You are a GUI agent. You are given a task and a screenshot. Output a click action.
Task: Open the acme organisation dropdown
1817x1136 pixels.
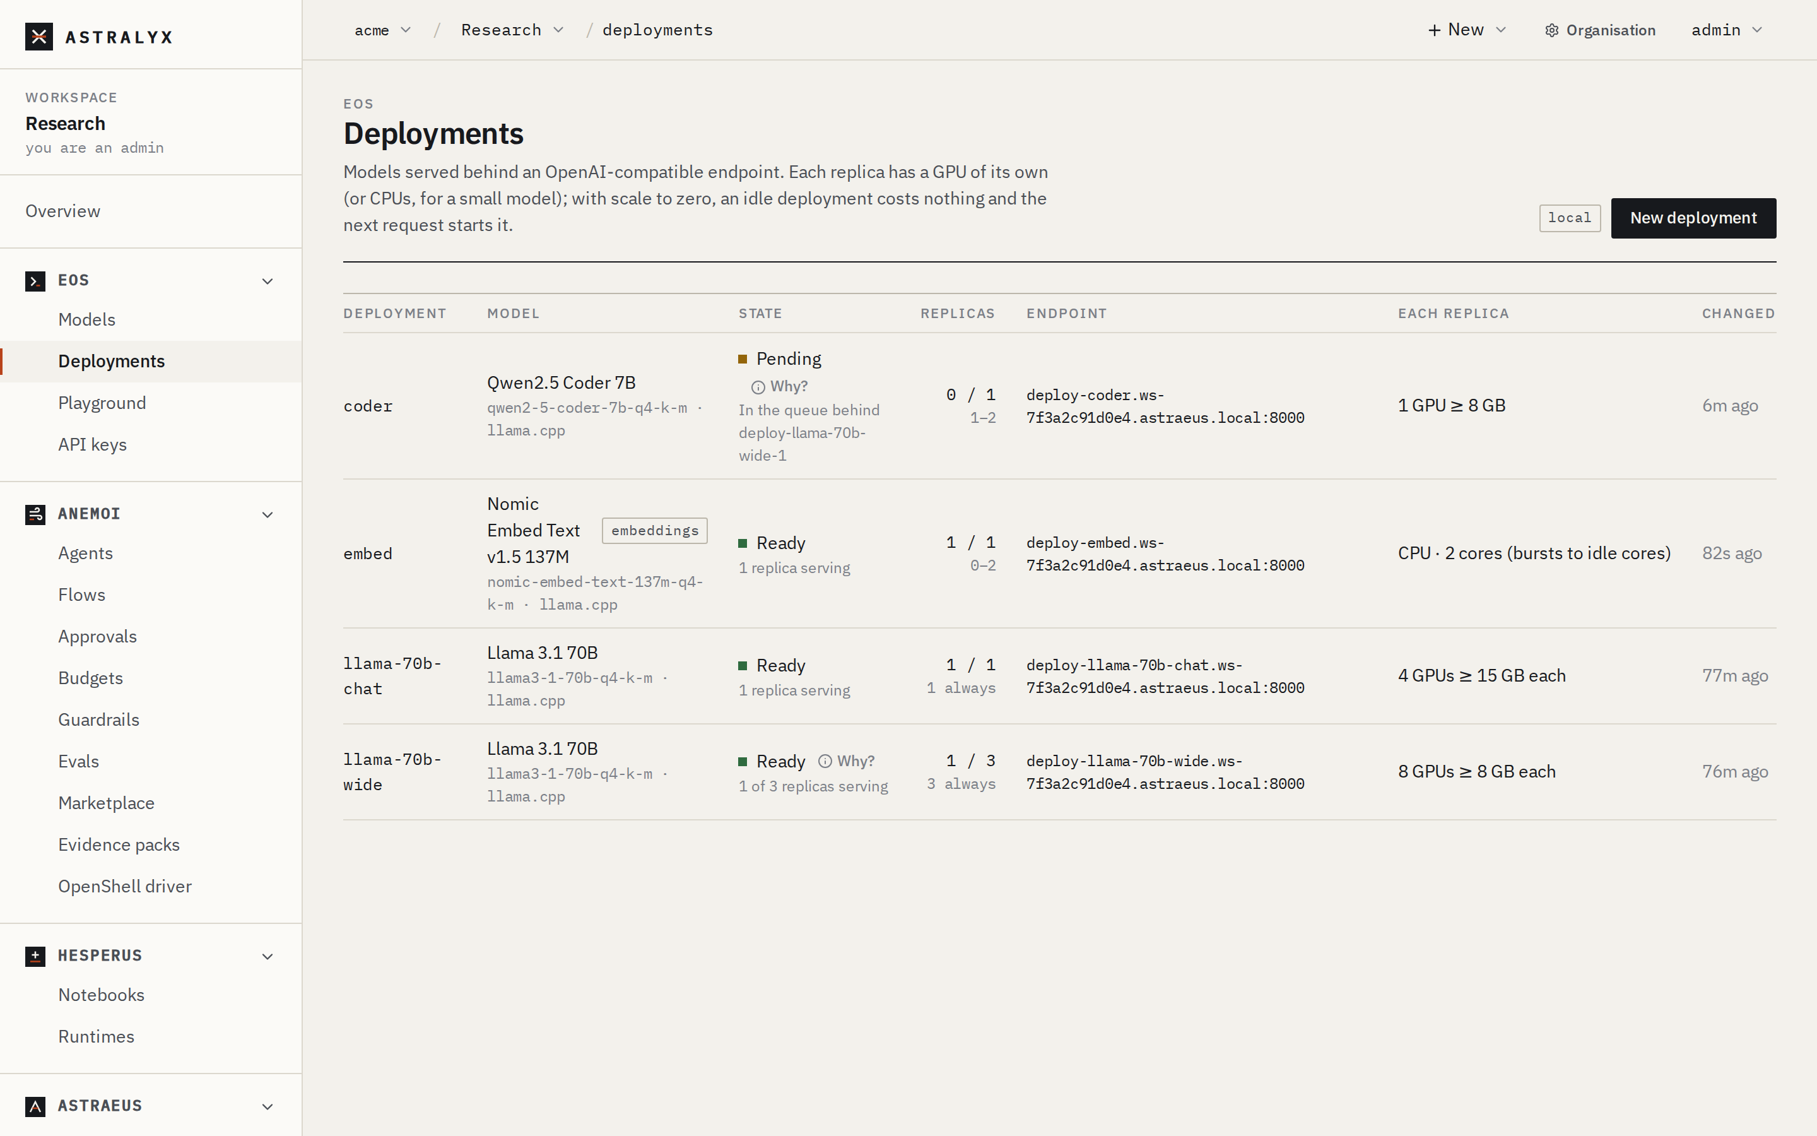coord(383,30)
